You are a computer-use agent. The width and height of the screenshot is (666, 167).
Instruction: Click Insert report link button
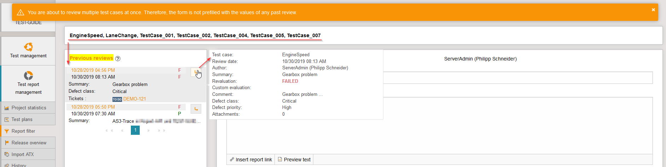coord(251,160)
